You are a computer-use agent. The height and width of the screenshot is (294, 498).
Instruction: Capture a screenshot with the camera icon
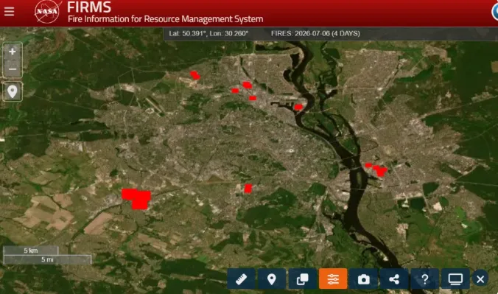click(x=364, y=279)
